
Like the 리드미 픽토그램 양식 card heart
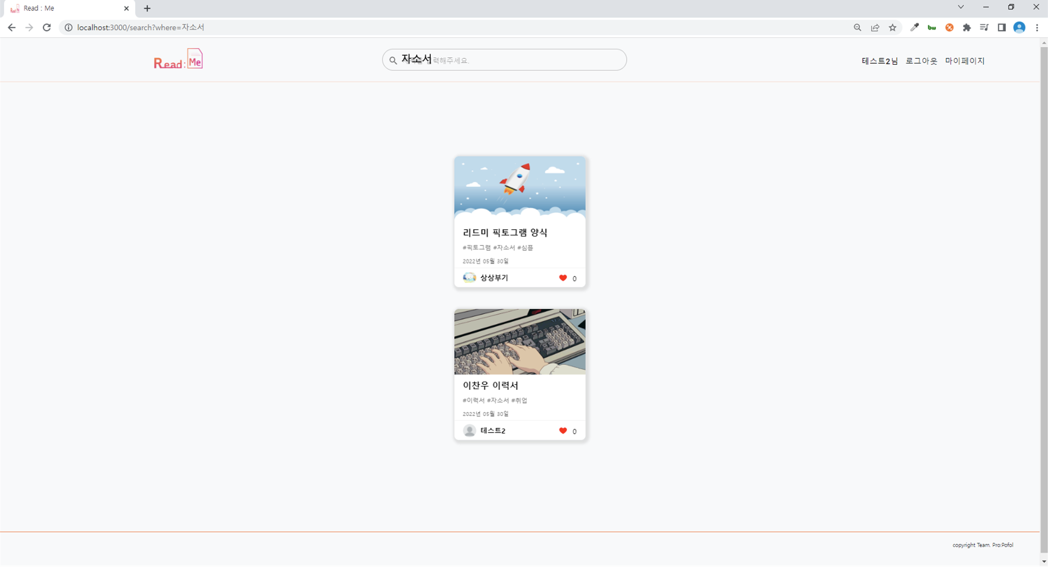click(x=563, y=278)
